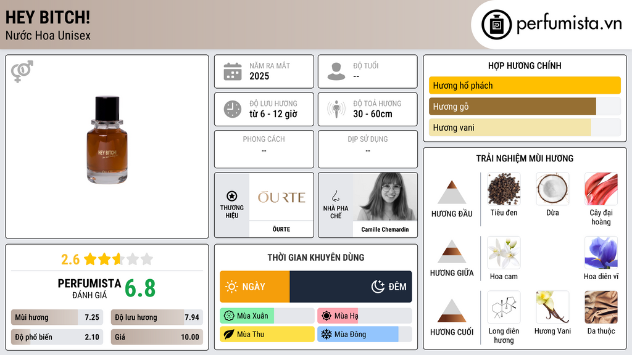The height and width of the screenshot is (355, 632).
Task: Click the Hương gỗ accord bar
Action: tap(525, 106)
